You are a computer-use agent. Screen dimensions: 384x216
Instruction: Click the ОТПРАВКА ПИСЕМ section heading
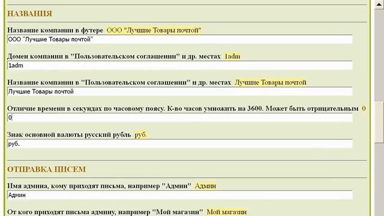point(47,169)
